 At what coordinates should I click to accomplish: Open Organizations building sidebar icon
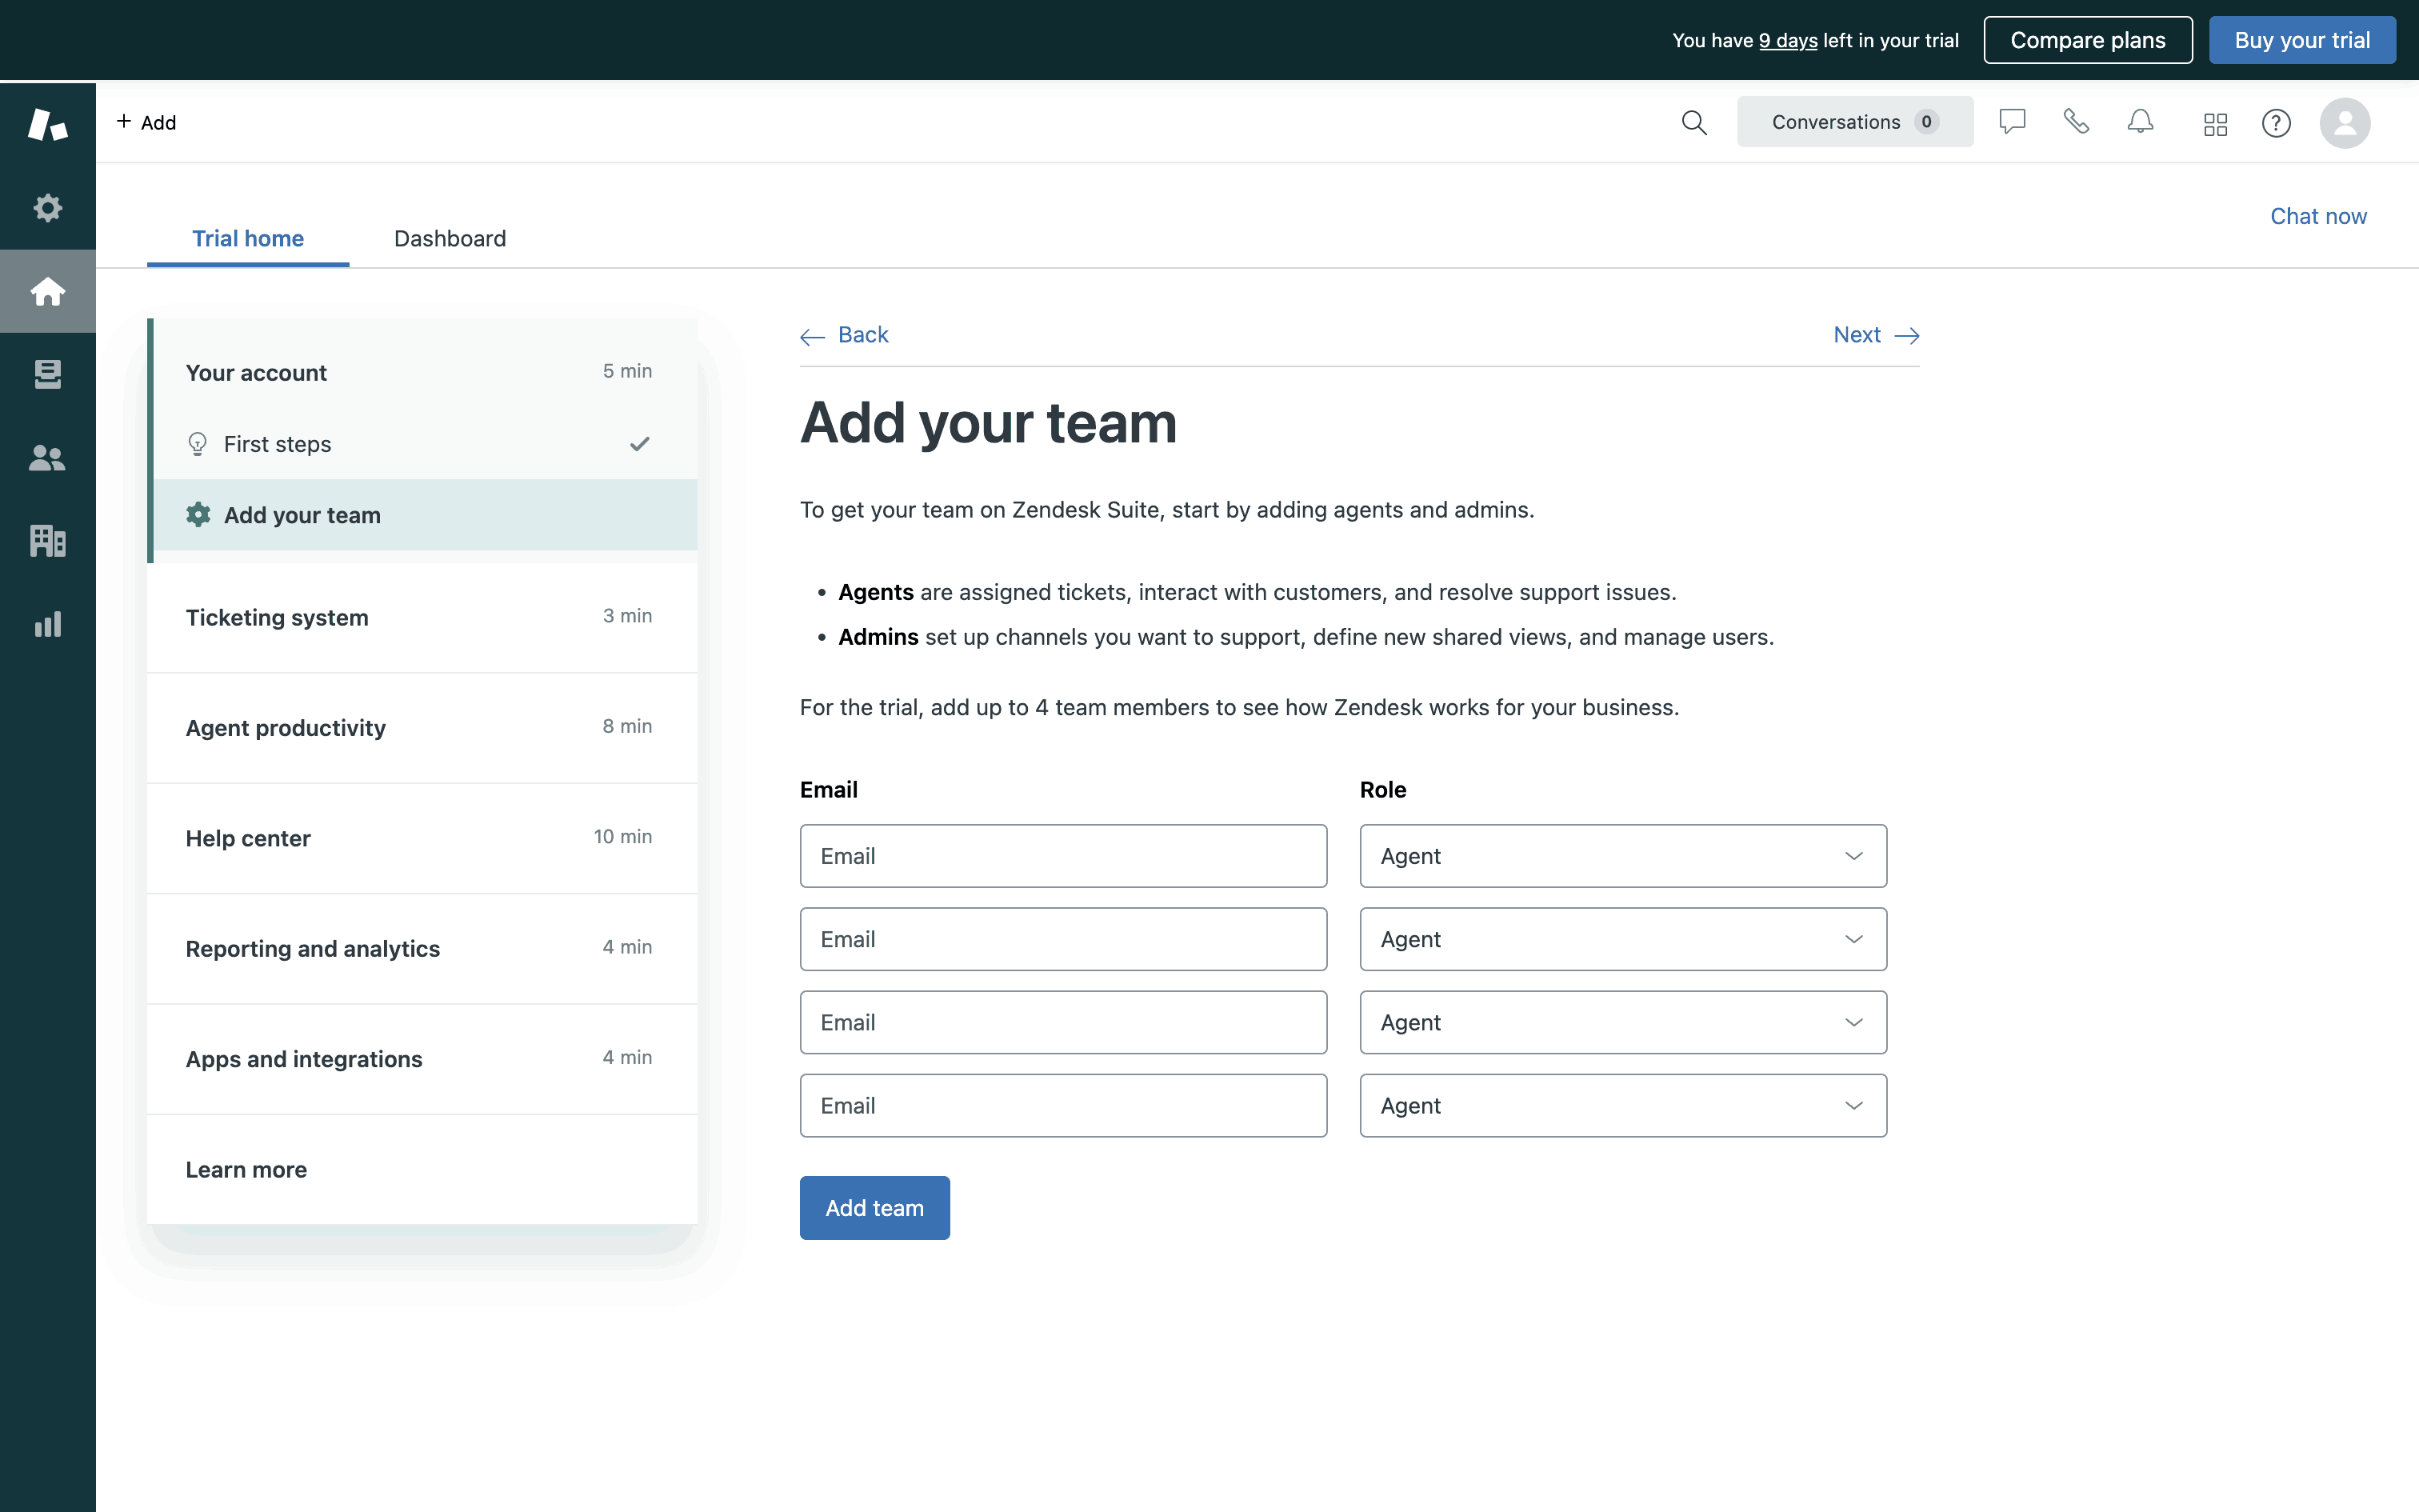coord(47,541)
